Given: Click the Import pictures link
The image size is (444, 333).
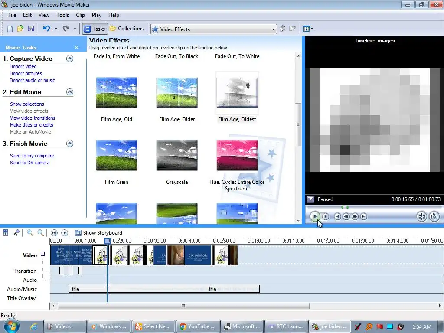Looking at the screenshot, I should click(x=26, y=73).
